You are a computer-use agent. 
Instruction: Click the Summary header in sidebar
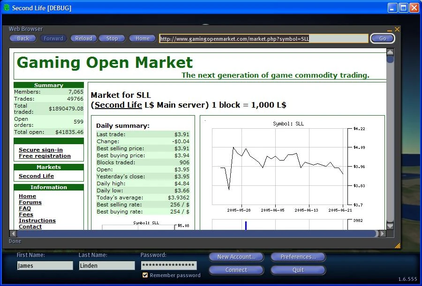point(49,85)
